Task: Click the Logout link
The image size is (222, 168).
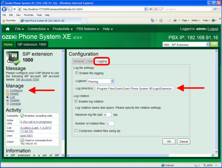Action: 213,29
